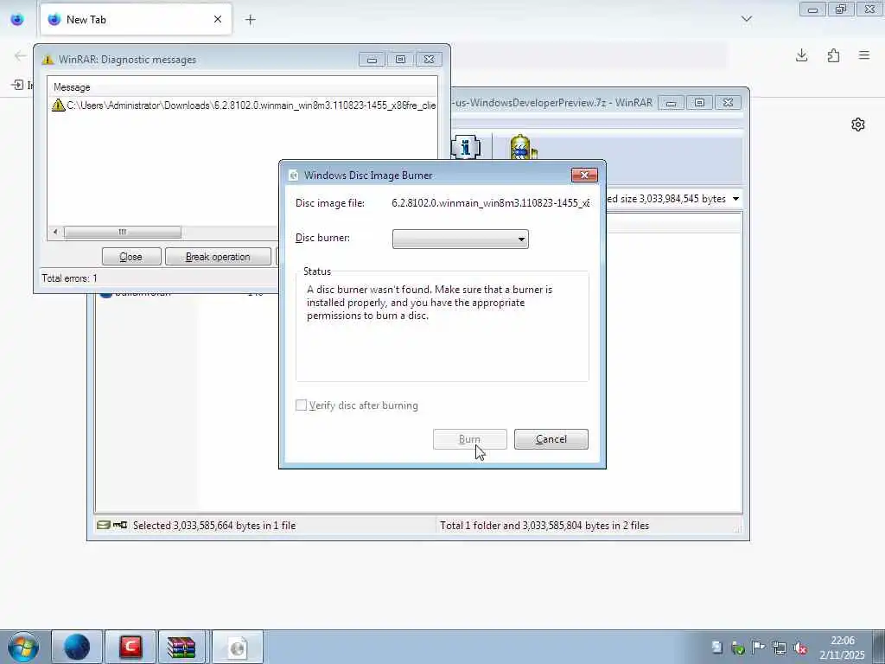Maximize the WinRAR Diagnostic messages window

[400, 60]
